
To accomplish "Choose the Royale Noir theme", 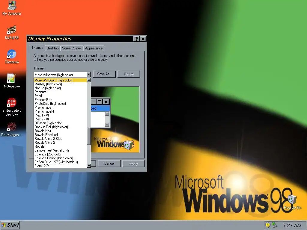I will pos(60,131).
